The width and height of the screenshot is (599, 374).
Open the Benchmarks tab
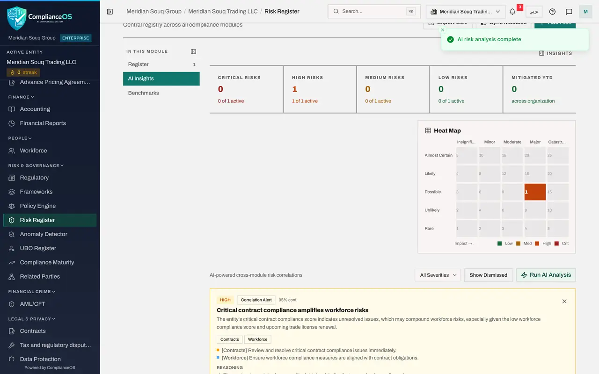pos(161,93)
